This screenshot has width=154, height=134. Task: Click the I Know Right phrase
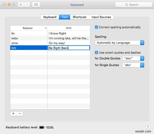pos(57,33)
